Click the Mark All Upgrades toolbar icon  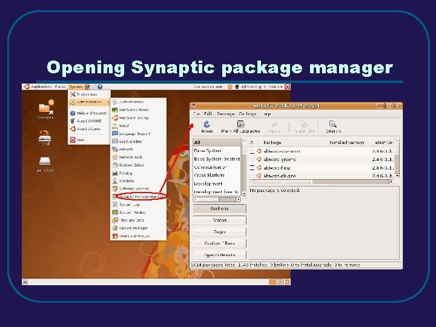240,124
